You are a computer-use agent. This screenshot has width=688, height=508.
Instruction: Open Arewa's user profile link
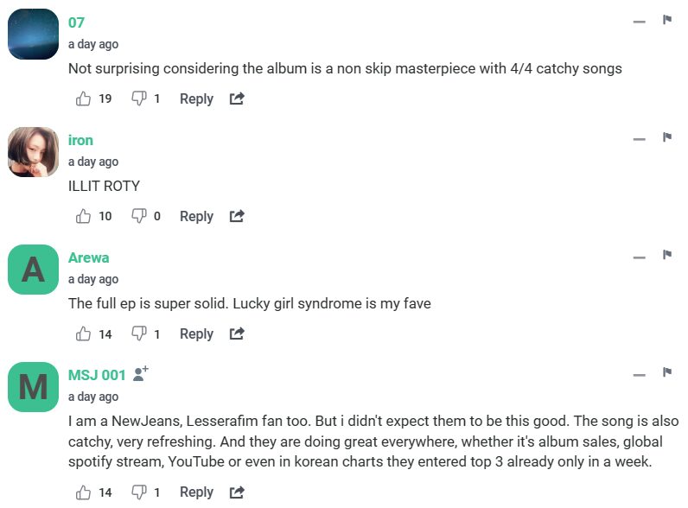(88, 257)
